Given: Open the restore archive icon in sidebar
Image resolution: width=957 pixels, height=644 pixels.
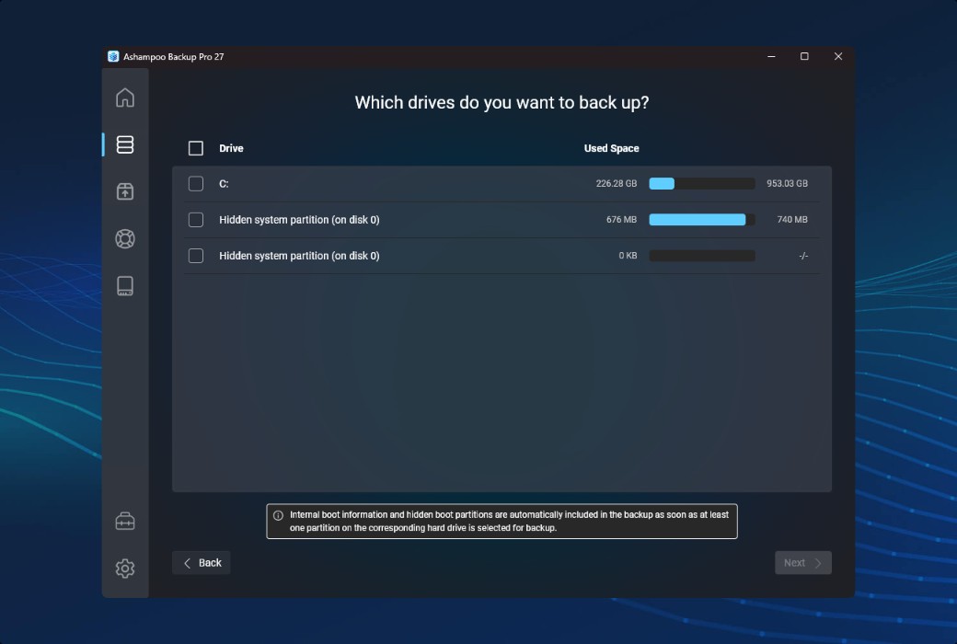Looking at the screenshot, I should click(125, 191).
